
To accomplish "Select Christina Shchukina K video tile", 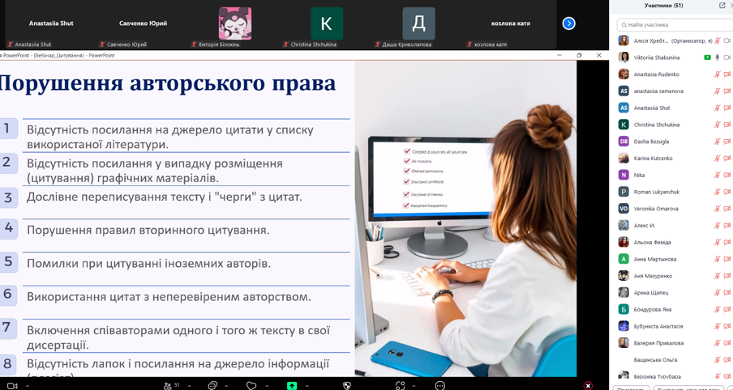I will pos(327,25).
